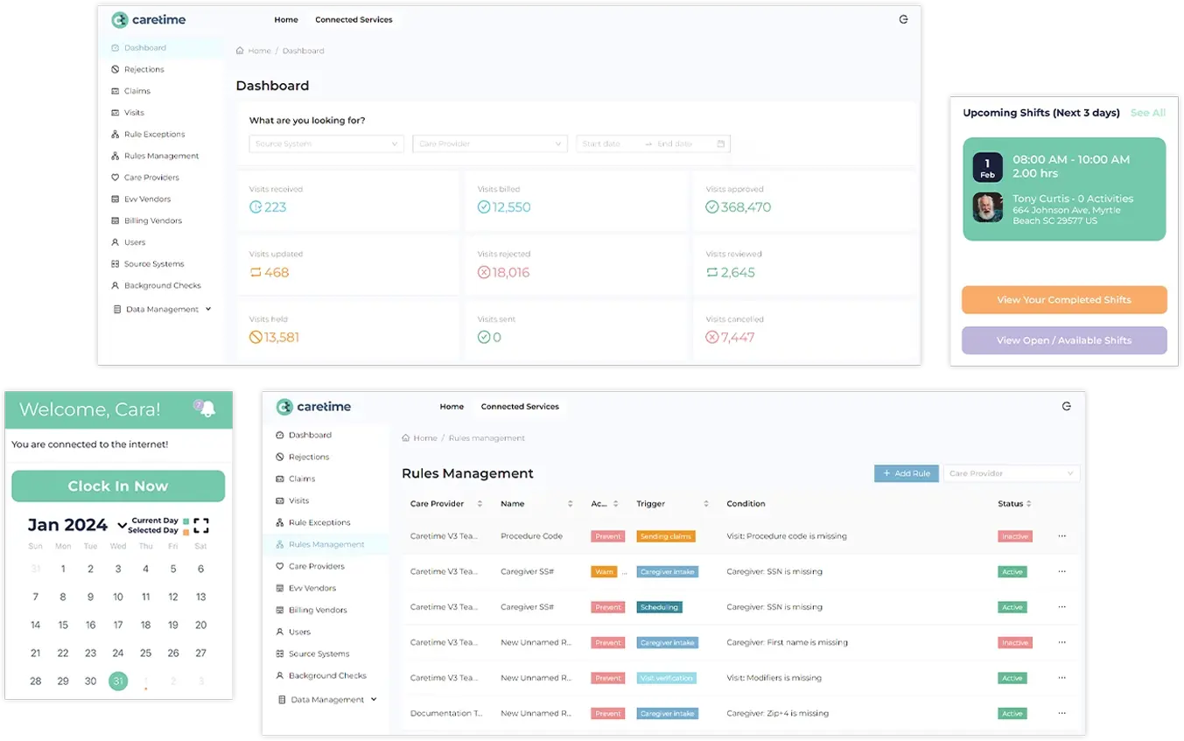This screenshot has height=741, width=1184.
Task: Click the Visit verification trigger tag
Action: tap(666, 678)
